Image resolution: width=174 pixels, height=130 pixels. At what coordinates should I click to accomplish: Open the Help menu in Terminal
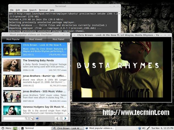point(52,10)
